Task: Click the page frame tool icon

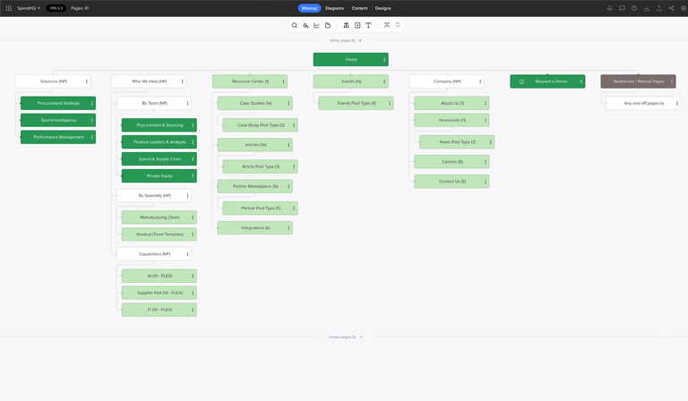Action: (357, 25)
